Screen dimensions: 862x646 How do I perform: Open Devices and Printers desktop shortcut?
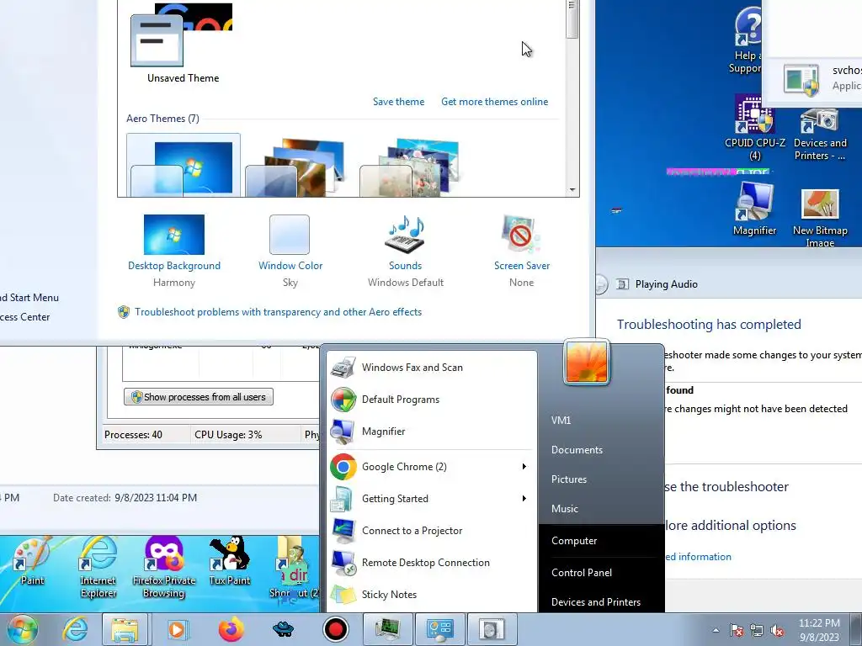point(820,134)
